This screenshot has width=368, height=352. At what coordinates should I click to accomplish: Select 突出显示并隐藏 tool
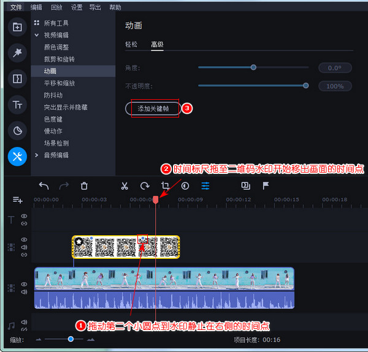[x=66, y=107]
